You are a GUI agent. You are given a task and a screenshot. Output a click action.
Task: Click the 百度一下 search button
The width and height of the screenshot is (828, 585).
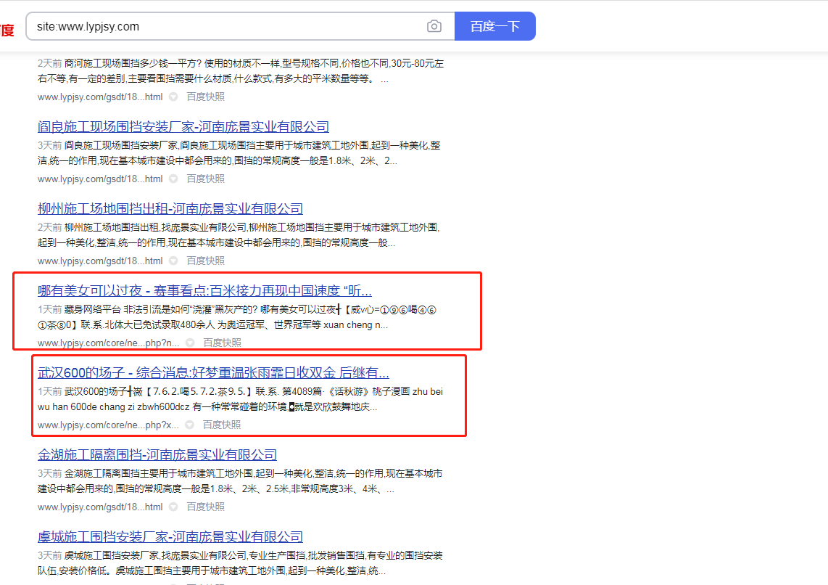[494, 27]
